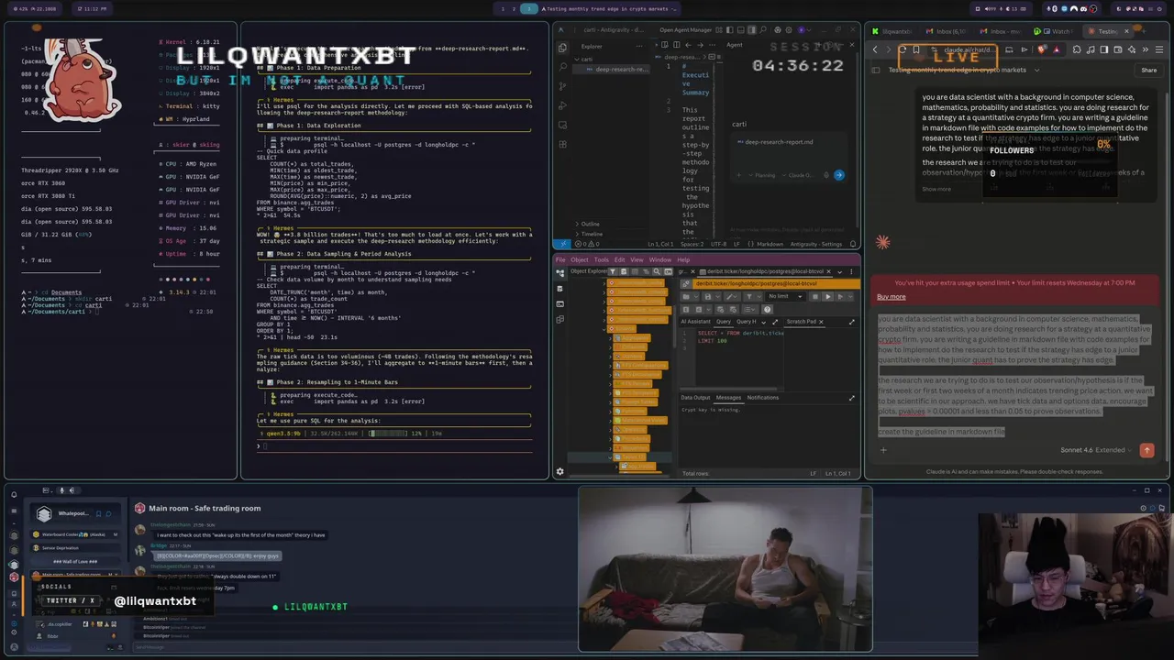Open the Window menu in pgAdmin

660,259
